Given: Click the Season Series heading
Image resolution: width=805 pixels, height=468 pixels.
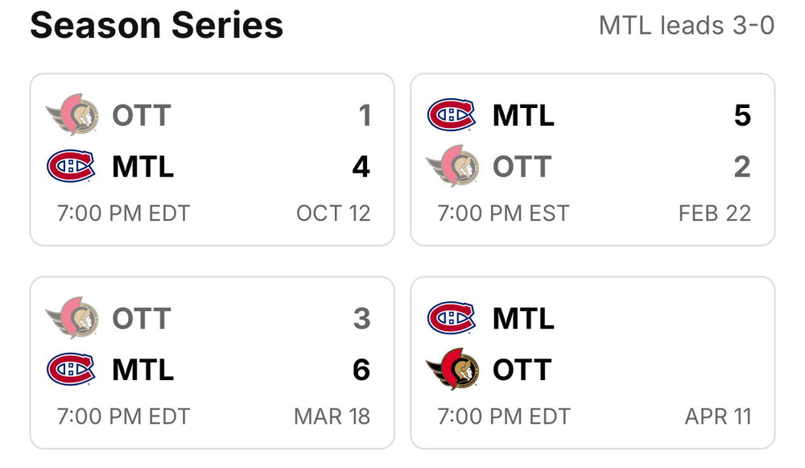Looking at the screenshot, I should (x=157, y=25).
